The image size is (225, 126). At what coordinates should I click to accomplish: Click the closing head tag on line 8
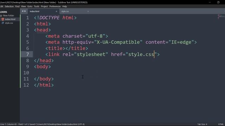pos(44,61)
